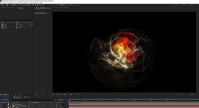Toggle shy switch for Camera 1 Orbit Null layer
Viewport: 199px width, 108px height.
pyautogui.click(x=29, y=106)
